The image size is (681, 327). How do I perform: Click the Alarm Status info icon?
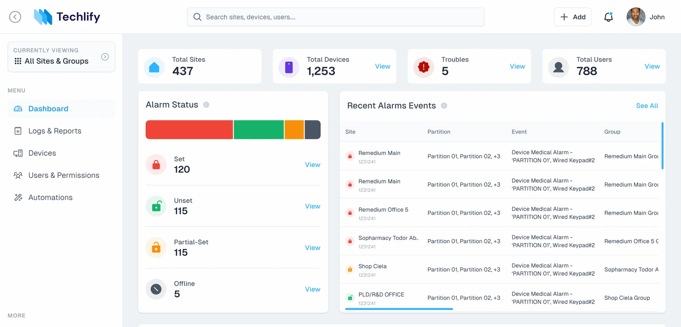[206, 105]
